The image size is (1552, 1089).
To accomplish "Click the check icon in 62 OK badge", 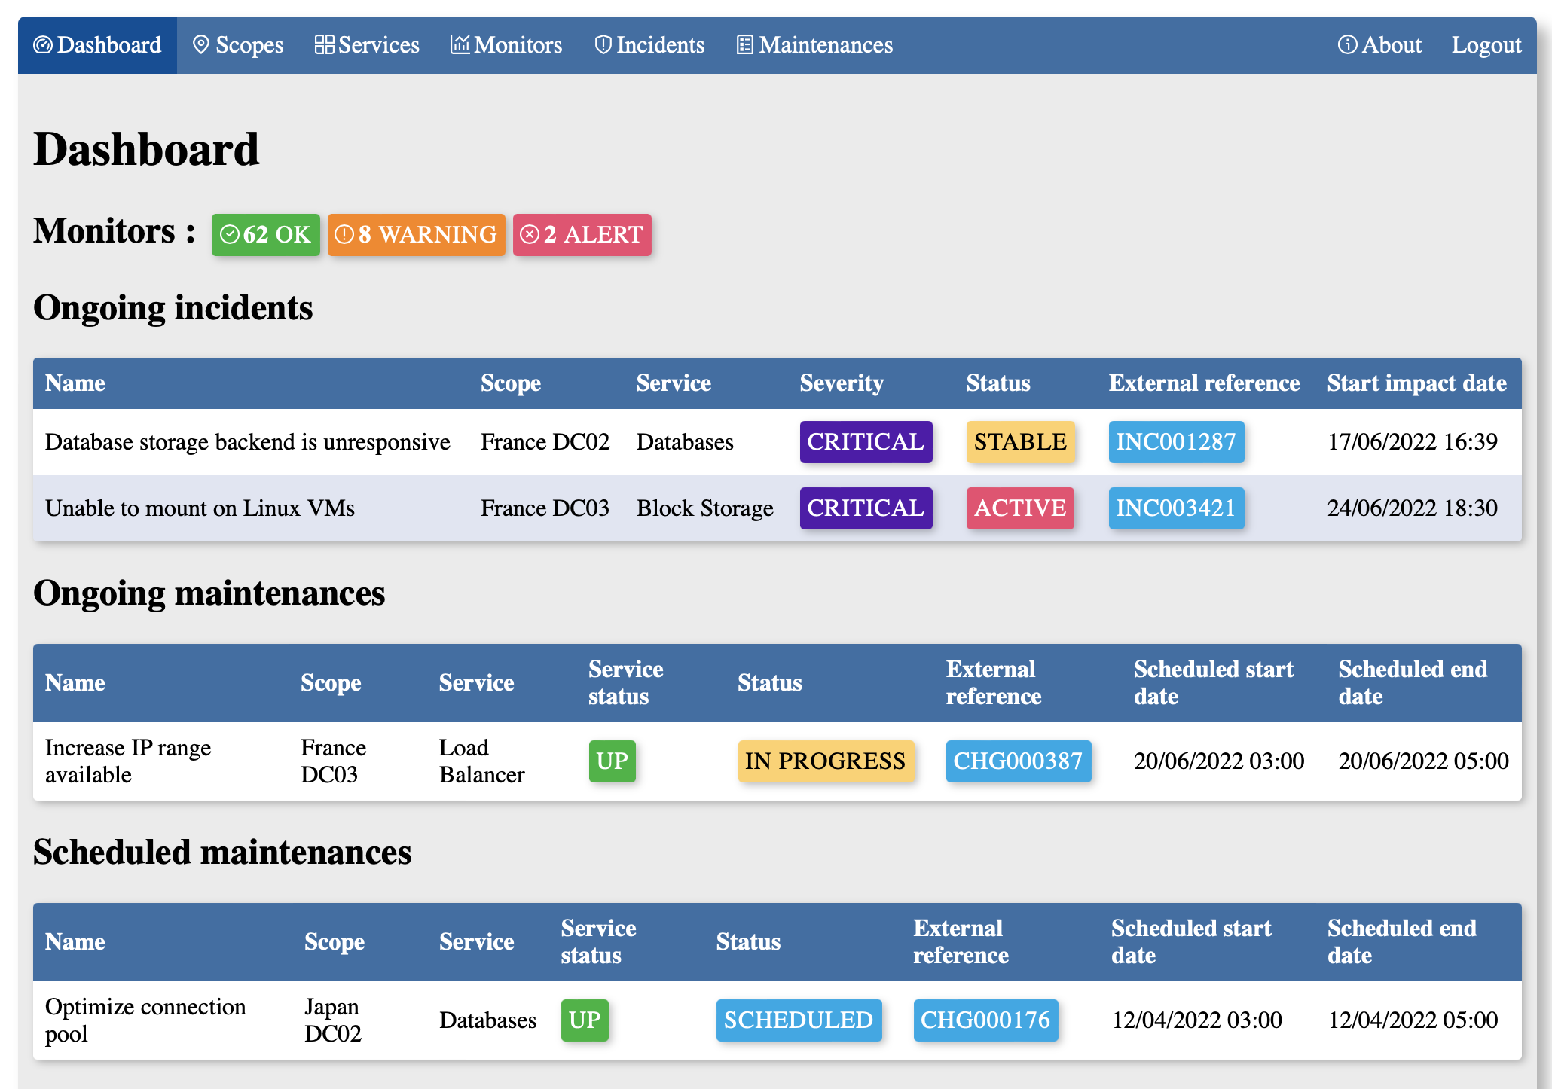I will 229,235.
